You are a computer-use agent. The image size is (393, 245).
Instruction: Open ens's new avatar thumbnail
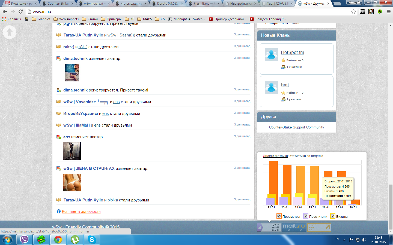click(x=72, y=151)
